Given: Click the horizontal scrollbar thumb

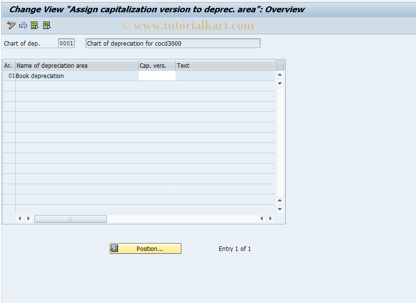Looking at the screenshot, I should [70, 219].
